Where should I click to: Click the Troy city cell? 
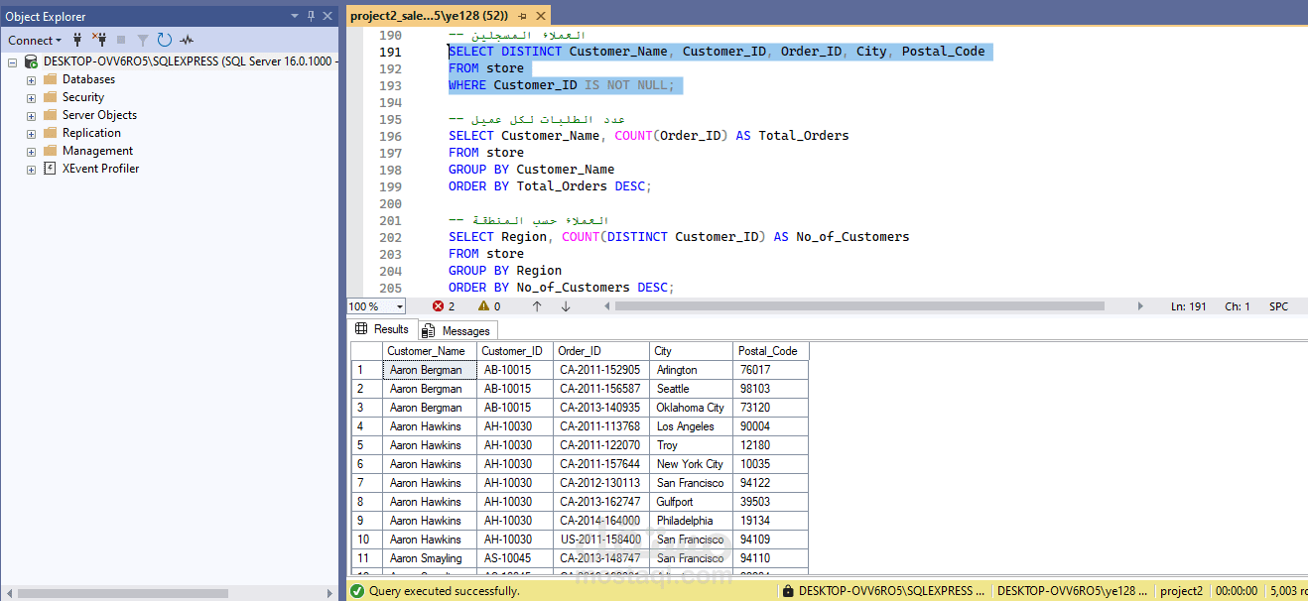coord(693,445)
